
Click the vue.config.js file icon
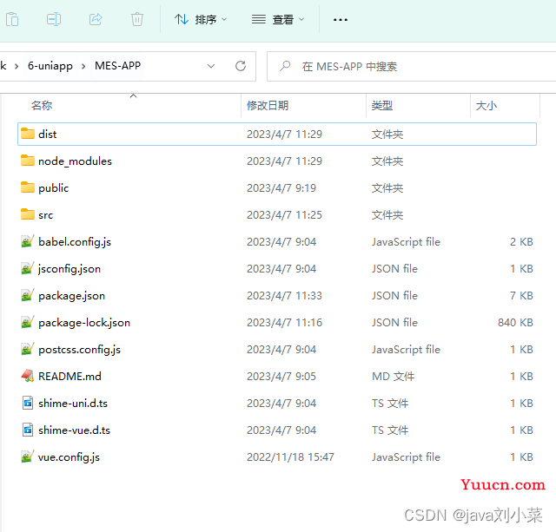(28, 456)
